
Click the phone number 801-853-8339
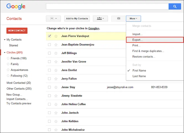click(x=159, y=87)
